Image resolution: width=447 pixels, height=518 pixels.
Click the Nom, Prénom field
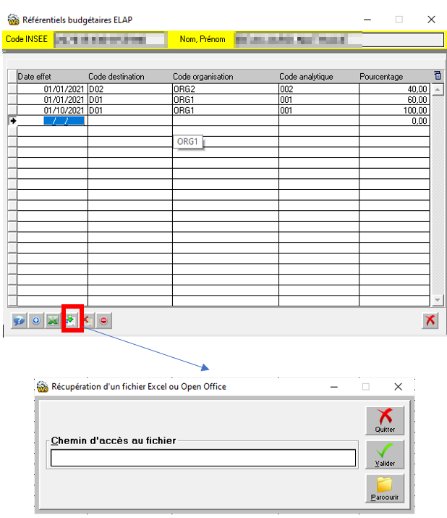pos(339,40)
